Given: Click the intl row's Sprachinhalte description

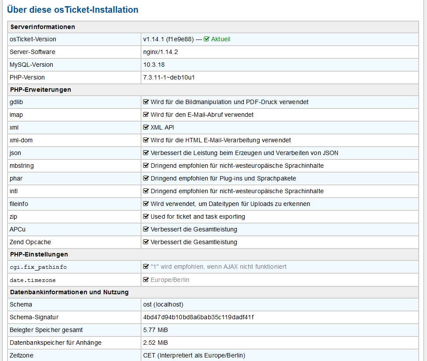Looking at the screenshot, I should pos(237,191).
